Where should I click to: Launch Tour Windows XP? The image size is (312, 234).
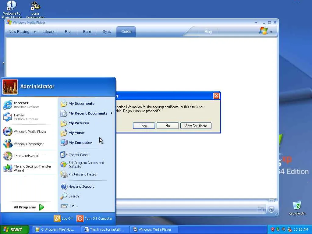pos(29,156)
